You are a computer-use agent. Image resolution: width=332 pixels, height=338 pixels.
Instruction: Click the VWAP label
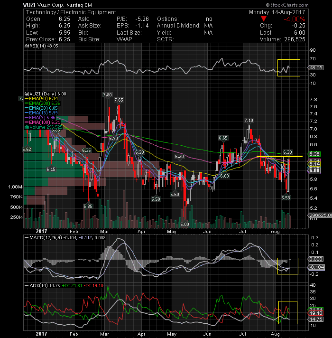pyautogui.click(x=125, y=39)
